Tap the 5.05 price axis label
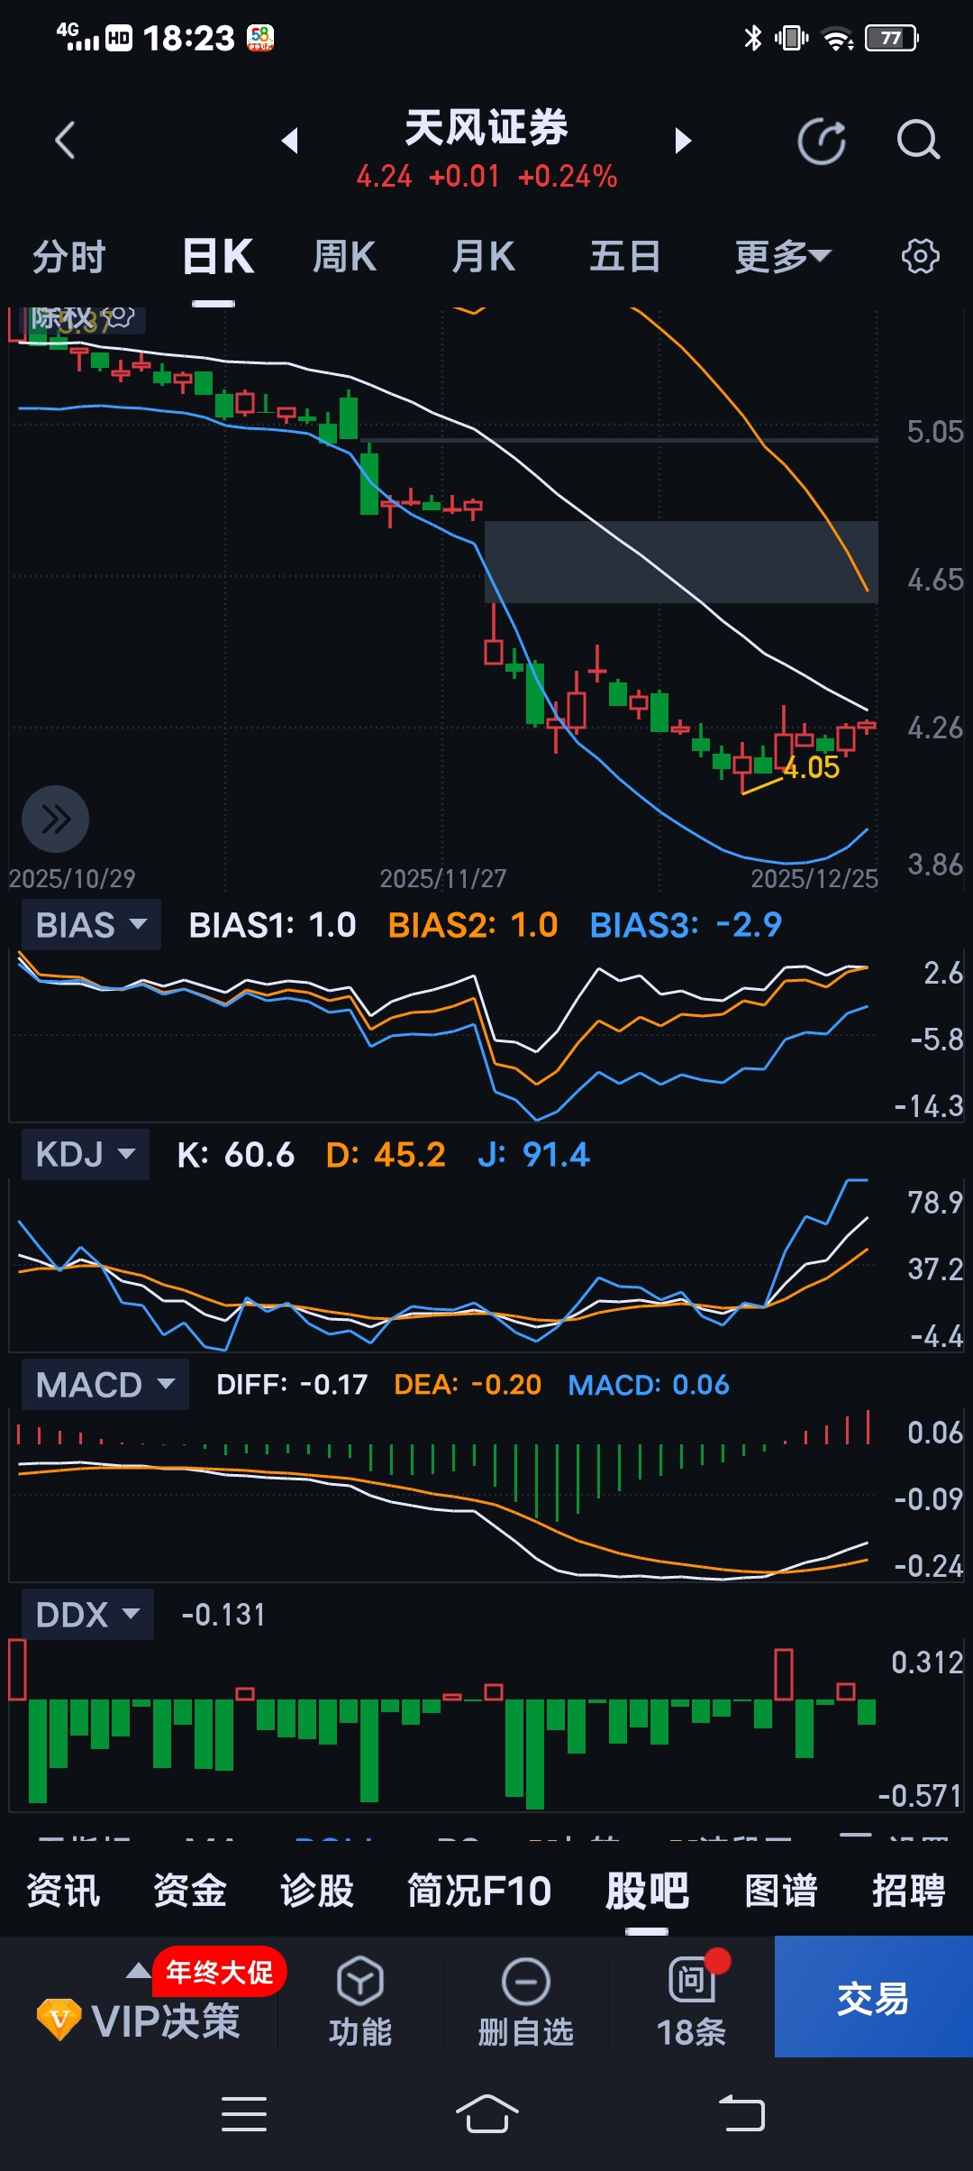Screen dimensions: 973x2171 [x=935, y=432]
